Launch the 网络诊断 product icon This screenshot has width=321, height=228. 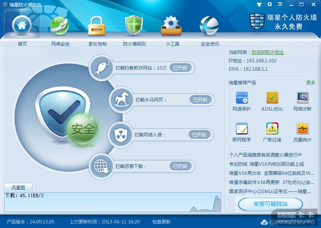click(302, 98)
